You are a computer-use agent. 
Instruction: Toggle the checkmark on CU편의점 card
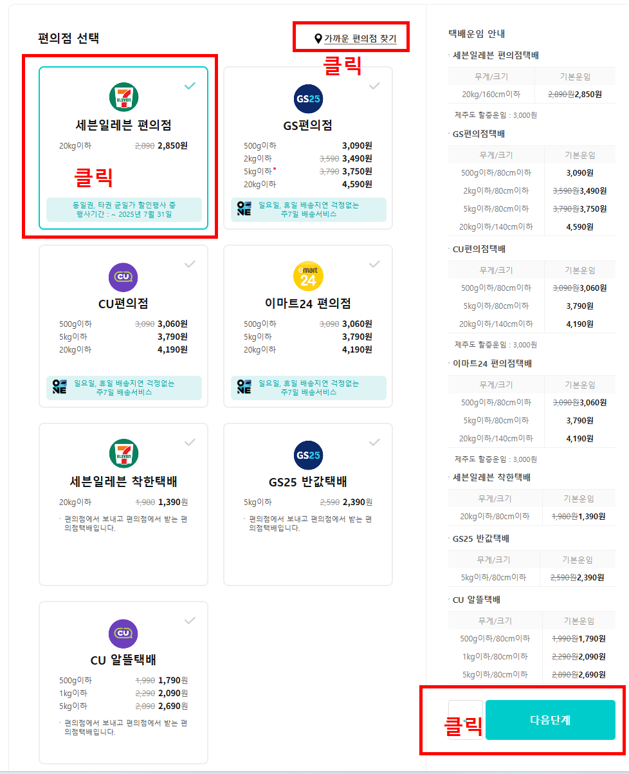(190, 264)
